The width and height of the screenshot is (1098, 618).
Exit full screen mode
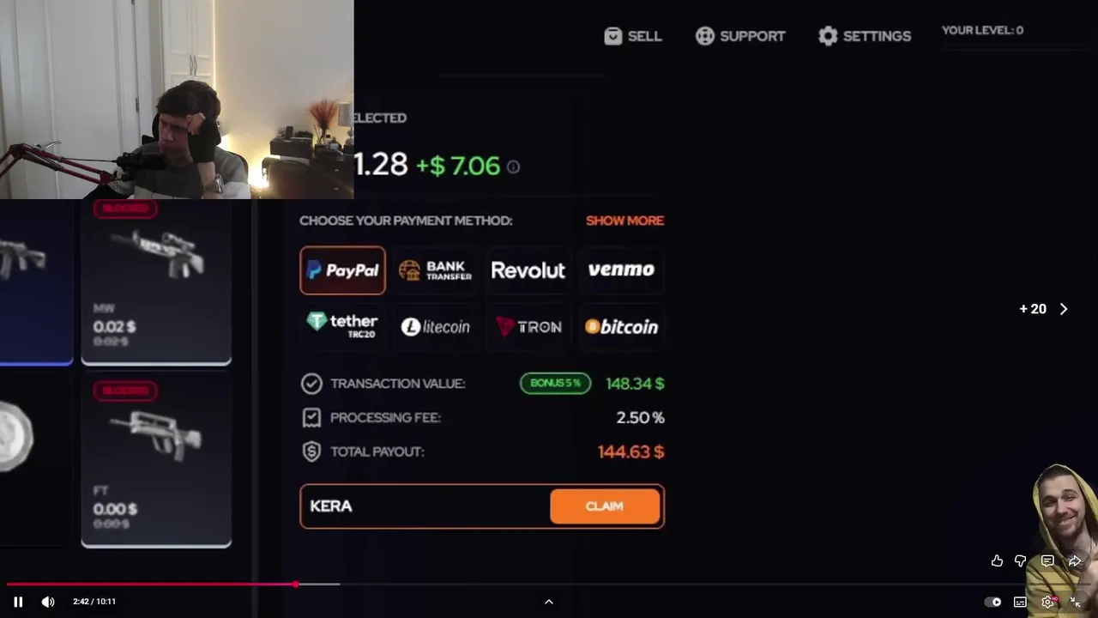(1075, 602)
